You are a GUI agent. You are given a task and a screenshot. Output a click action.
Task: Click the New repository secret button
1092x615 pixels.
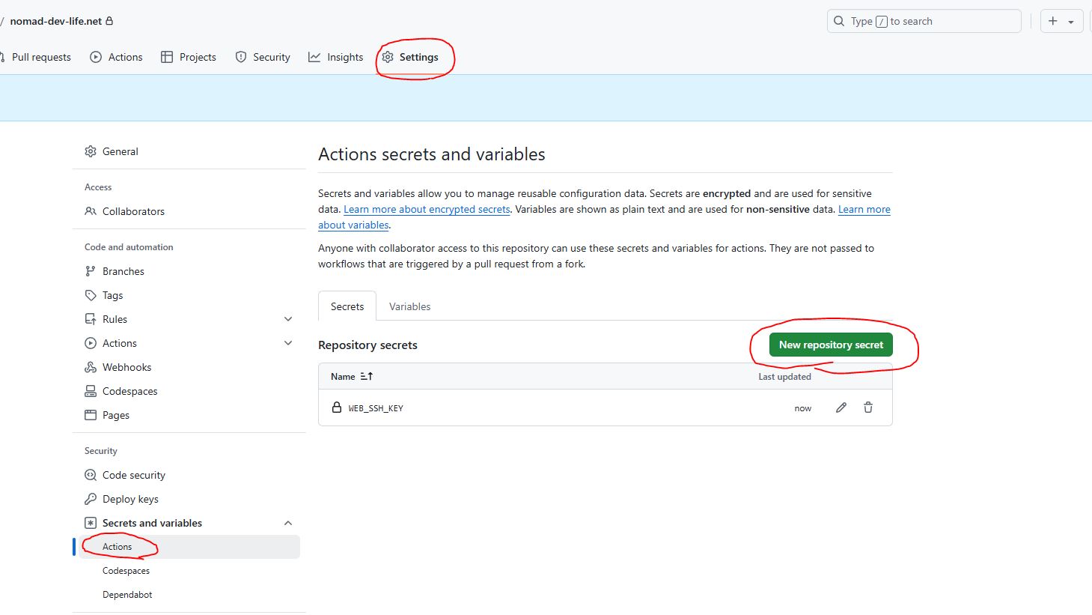coord(831,345)
